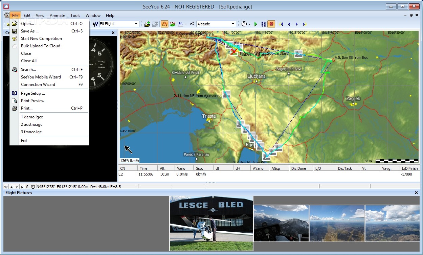Play the flight animation
This screenshot has height=255, width=423.
(256, 24)
